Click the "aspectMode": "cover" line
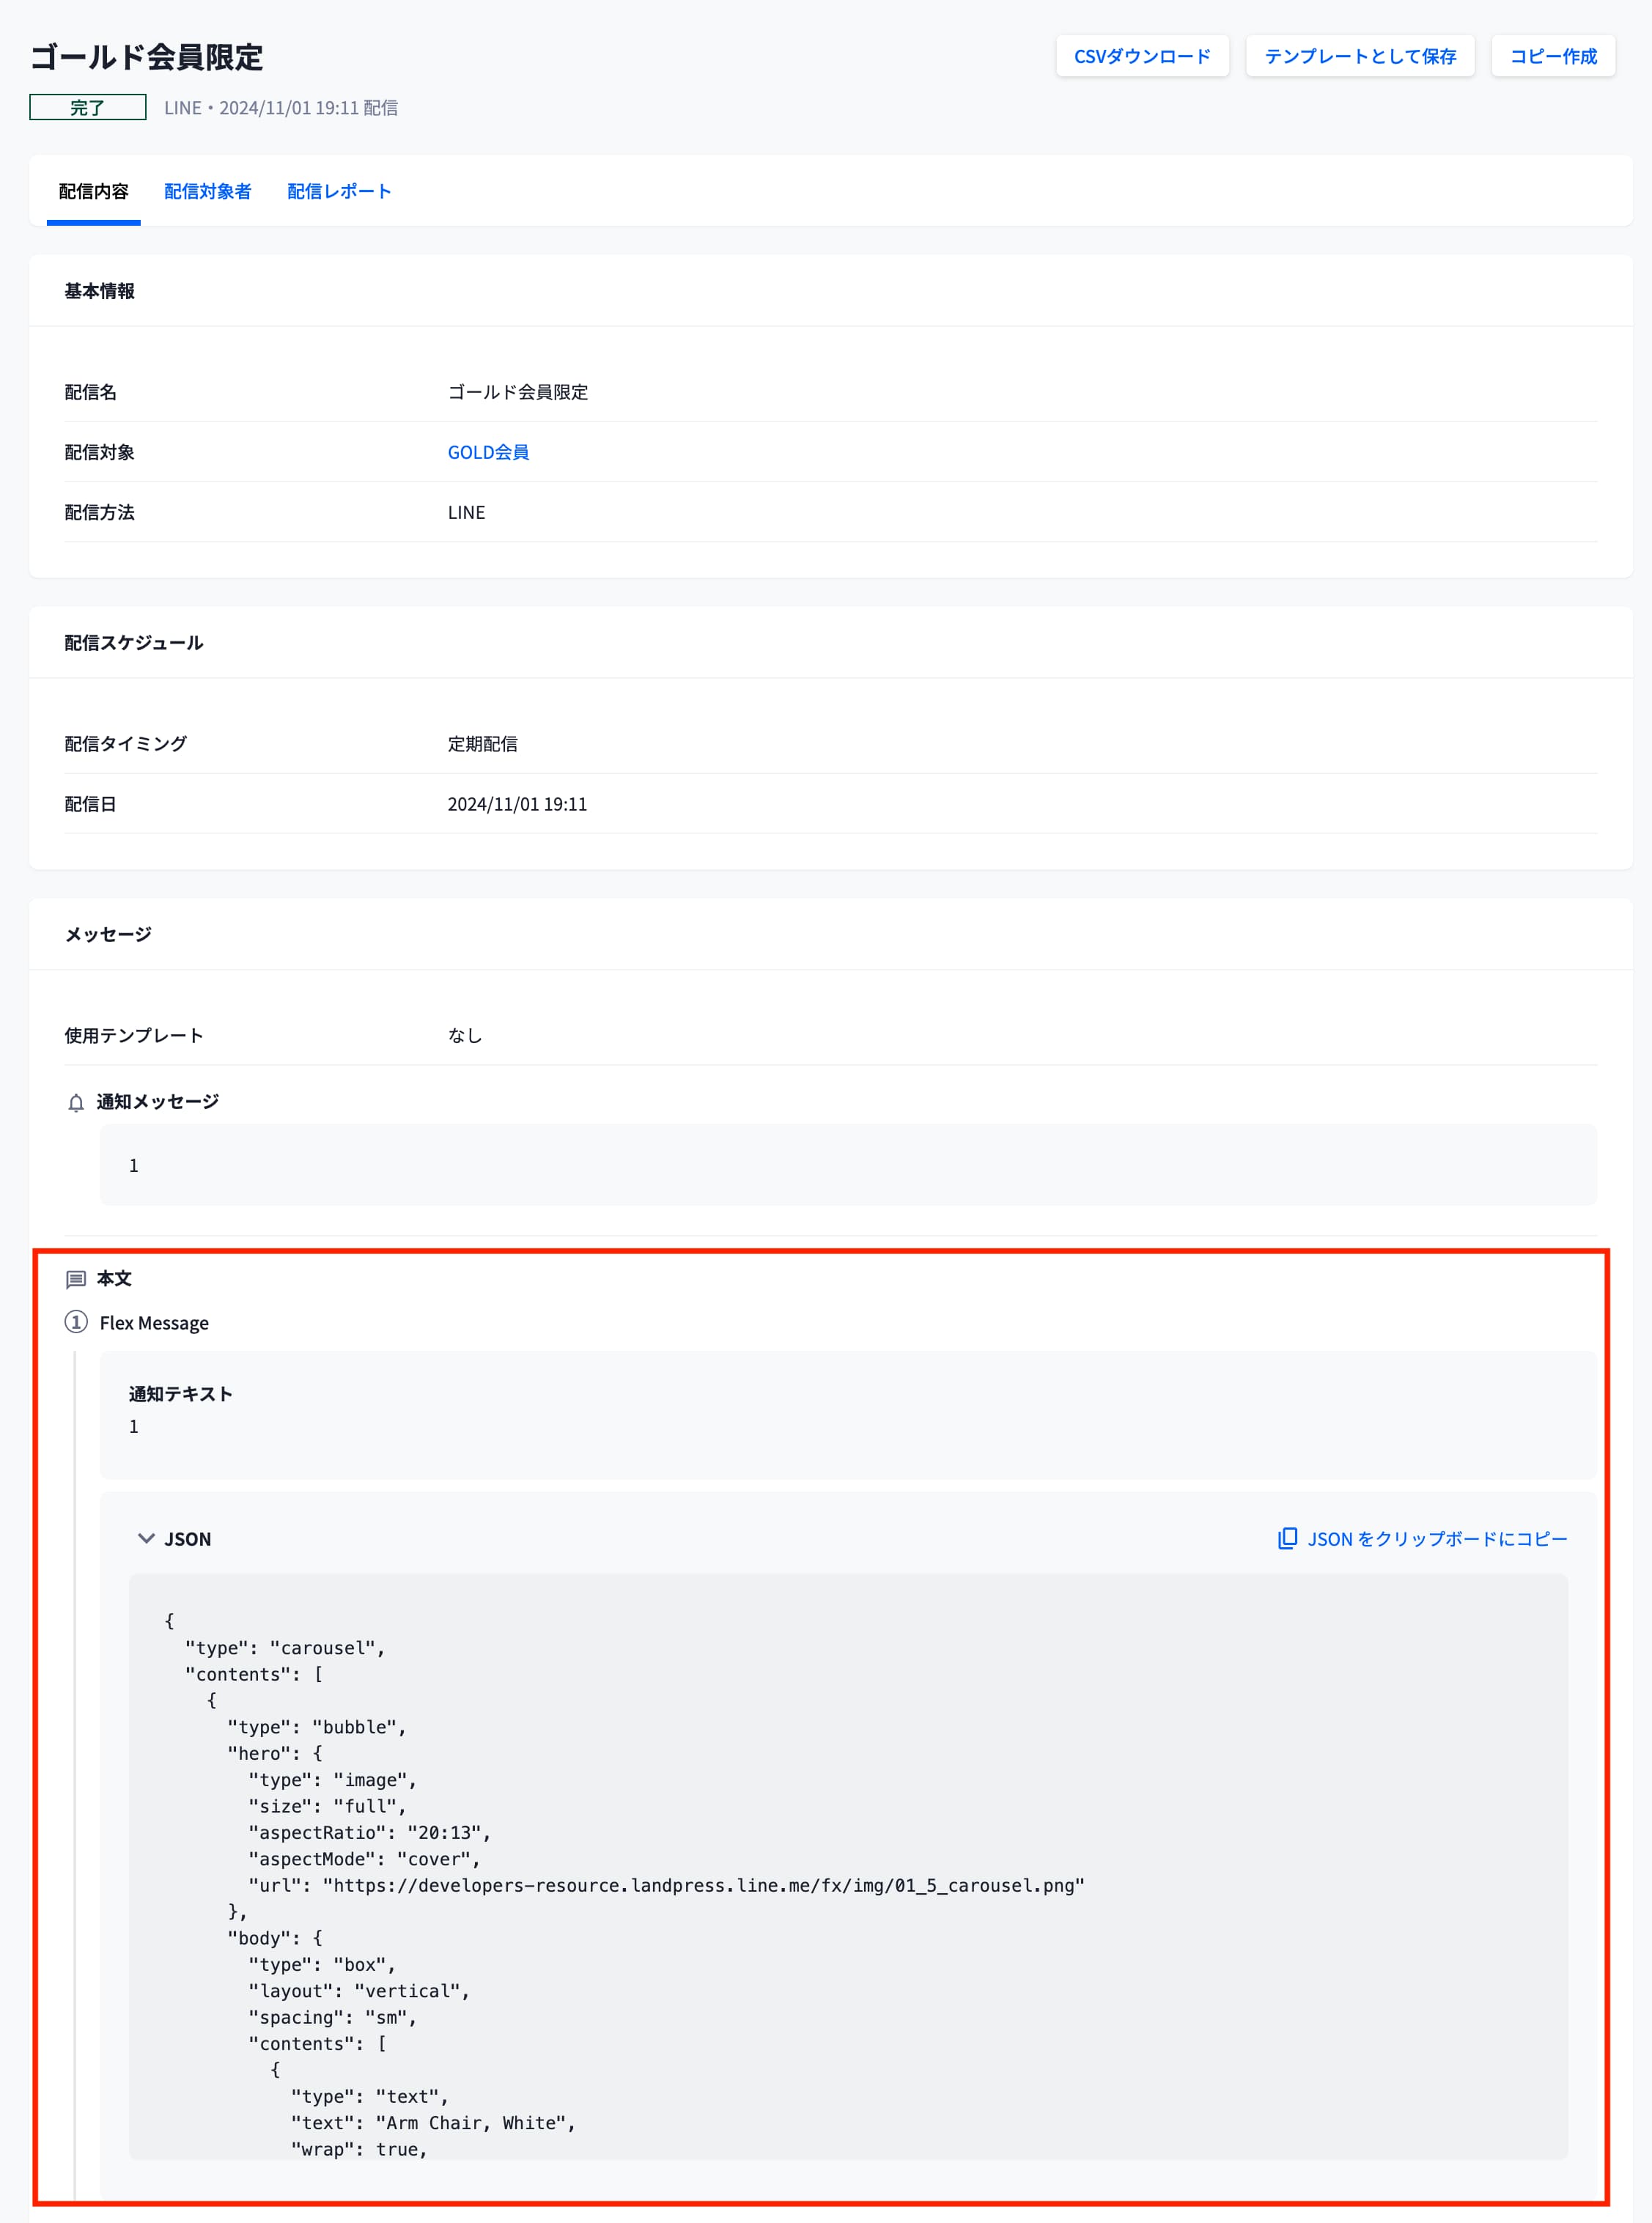 tap(365, 1858)
